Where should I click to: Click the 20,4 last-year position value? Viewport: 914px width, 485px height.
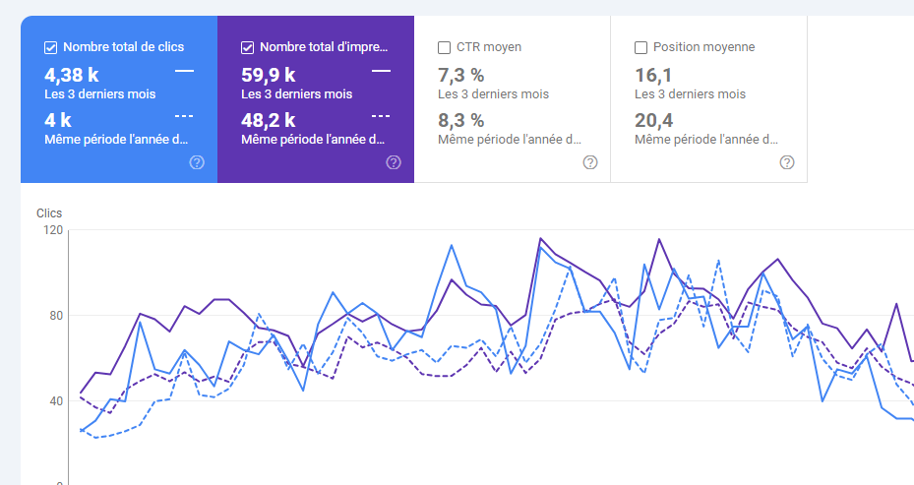pyautogui.click(x=655, y=121)
